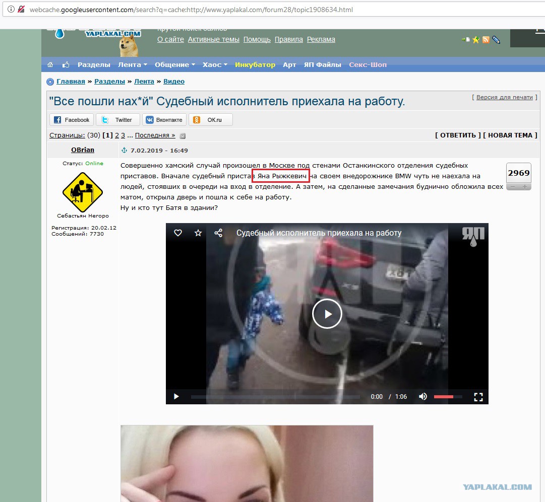Click the О сайте link

click(171, 40)
